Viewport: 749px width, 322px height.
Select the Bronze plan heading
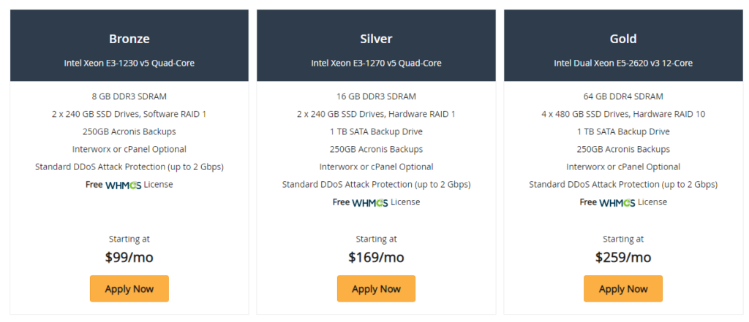129,39
